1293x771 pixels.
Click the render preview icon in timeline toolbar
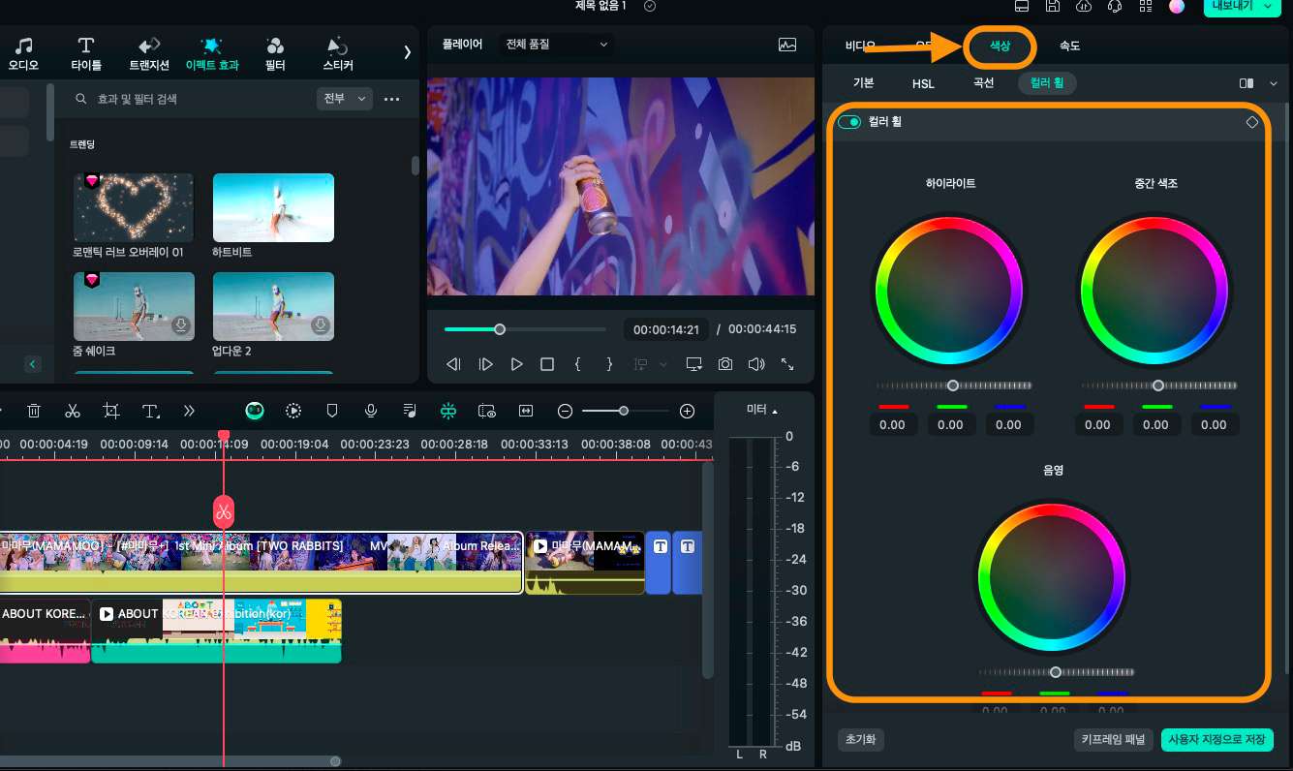293,411
